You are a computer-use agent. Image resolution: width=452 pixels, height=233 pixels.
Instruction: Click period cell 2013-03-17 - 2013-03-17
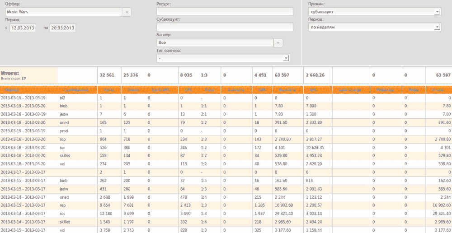coord(23,172)
